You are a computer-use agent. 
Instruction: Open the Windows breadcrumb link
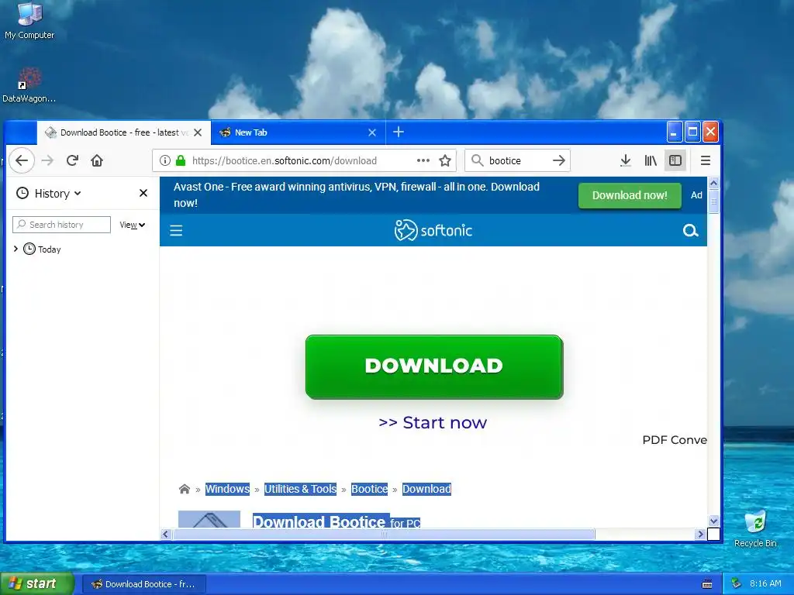227,489
